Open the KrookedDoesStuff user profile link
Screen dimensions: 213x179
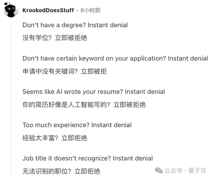48,10
